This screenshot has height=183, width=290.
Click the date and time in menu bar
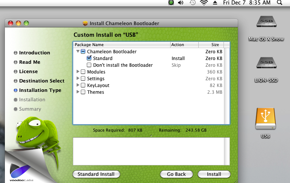(x=247, y=3)
